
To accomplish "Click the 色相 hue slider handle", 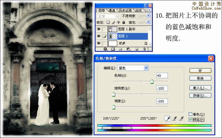I will point(152,82).
